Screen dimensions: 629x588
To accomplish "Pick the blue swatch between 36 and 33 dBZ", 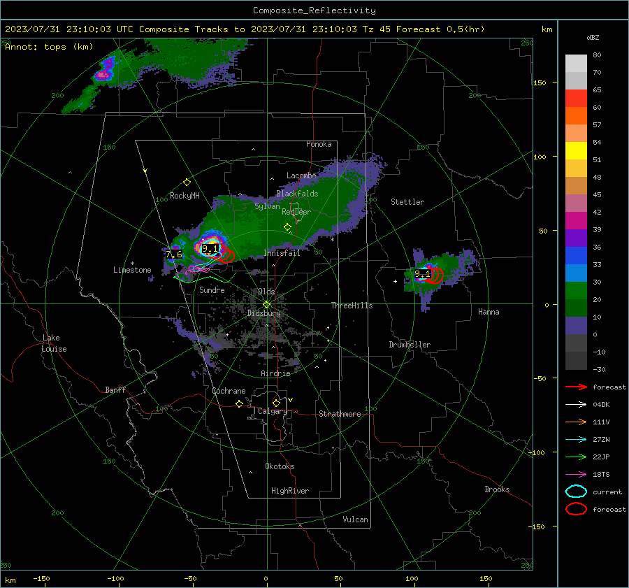I will pos(576,256).
